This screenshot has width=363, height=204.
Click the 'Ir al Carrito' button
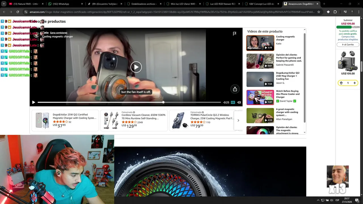click(x=348, y=44)
